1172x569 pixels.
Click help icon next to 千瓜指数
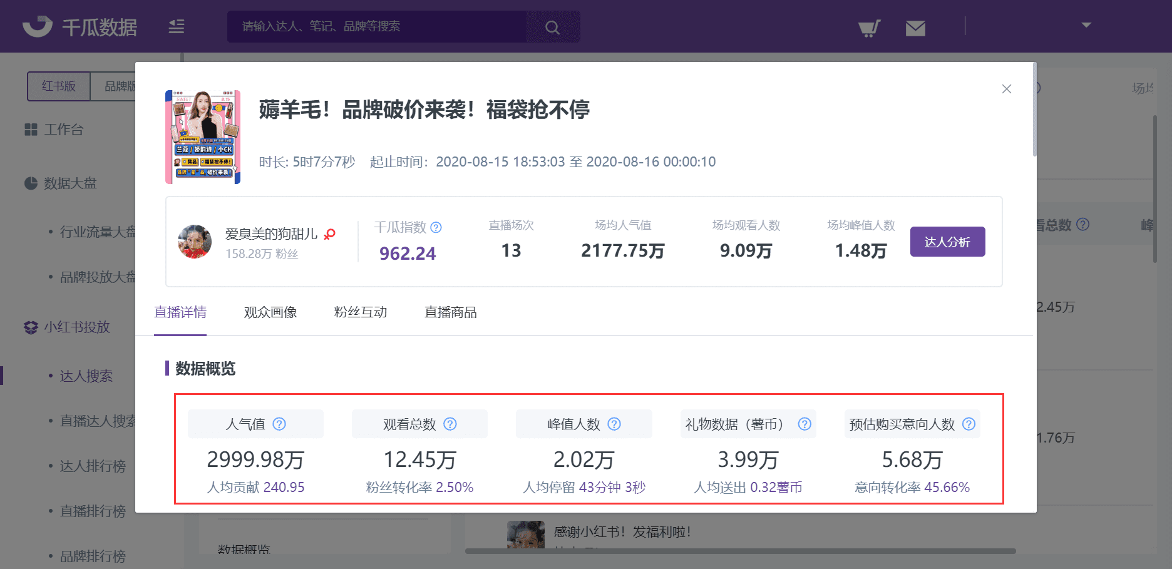click(x=436, y=227)
